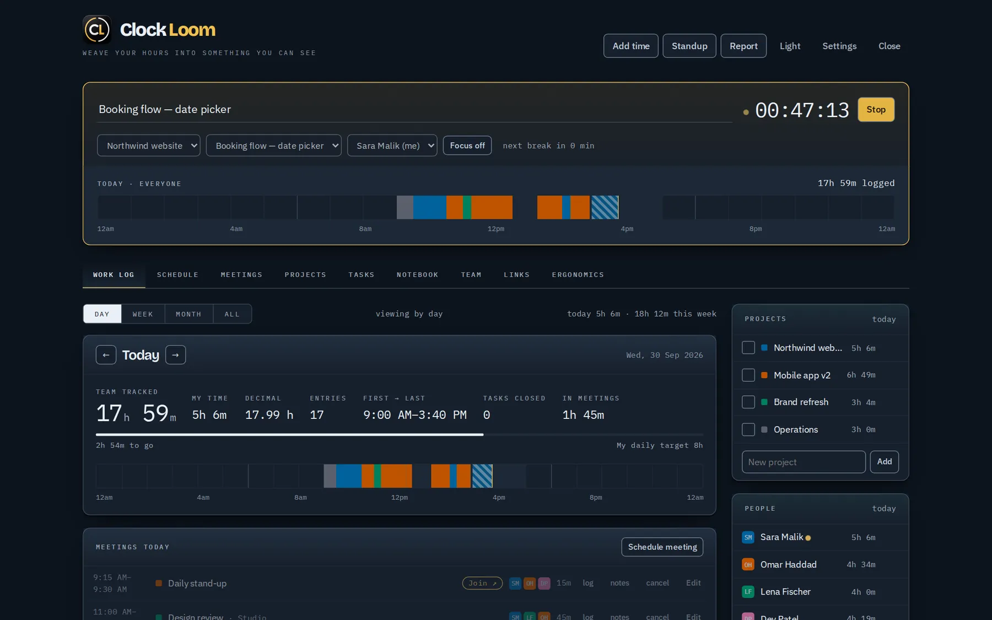Go to next day arrow

175,355
